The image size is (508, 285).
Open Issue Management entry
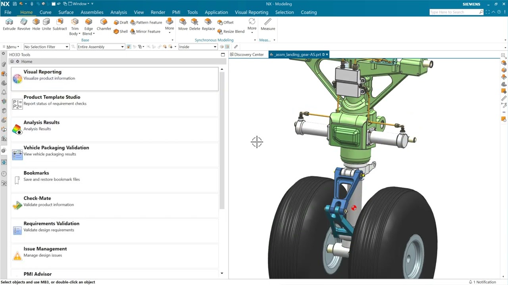[115, 256]
